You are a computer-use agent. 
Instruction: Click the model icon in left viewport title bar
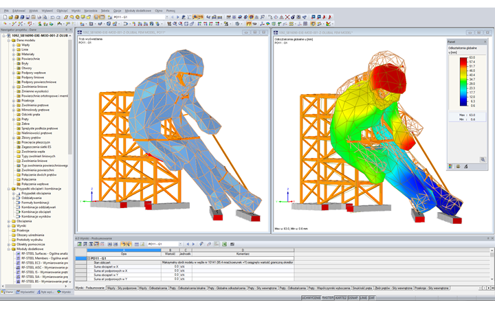pos(80,32)
